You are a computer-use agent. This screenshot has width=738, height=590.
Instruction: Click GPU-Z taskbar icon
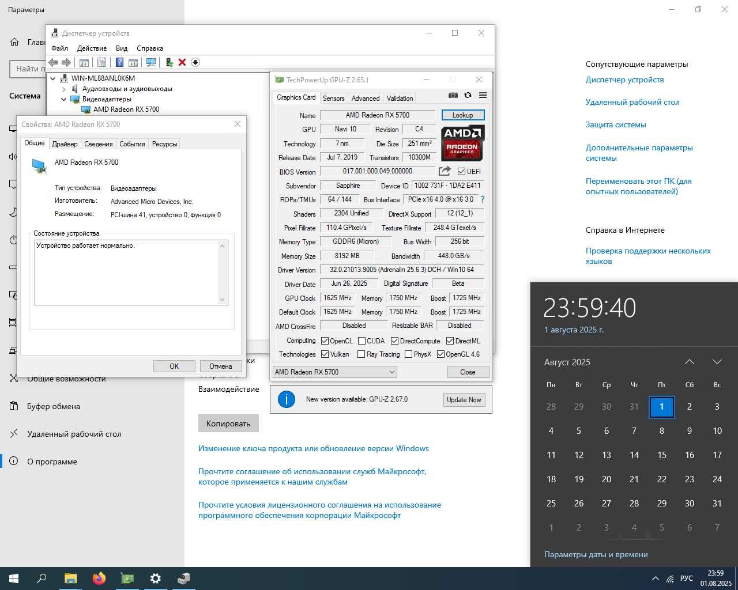tap(127, 578)
